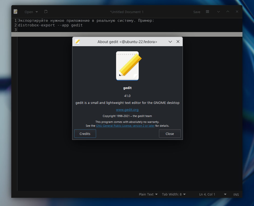This screenshot has height=206, width=254.
Task: Click the distrobox-export --app gedit line
Action: [x=50, y=25]
